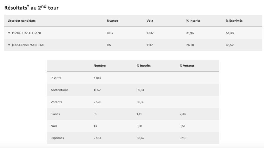Click the Nuance column header
Screen dimensions: 264x148
[x=112, y=21]
